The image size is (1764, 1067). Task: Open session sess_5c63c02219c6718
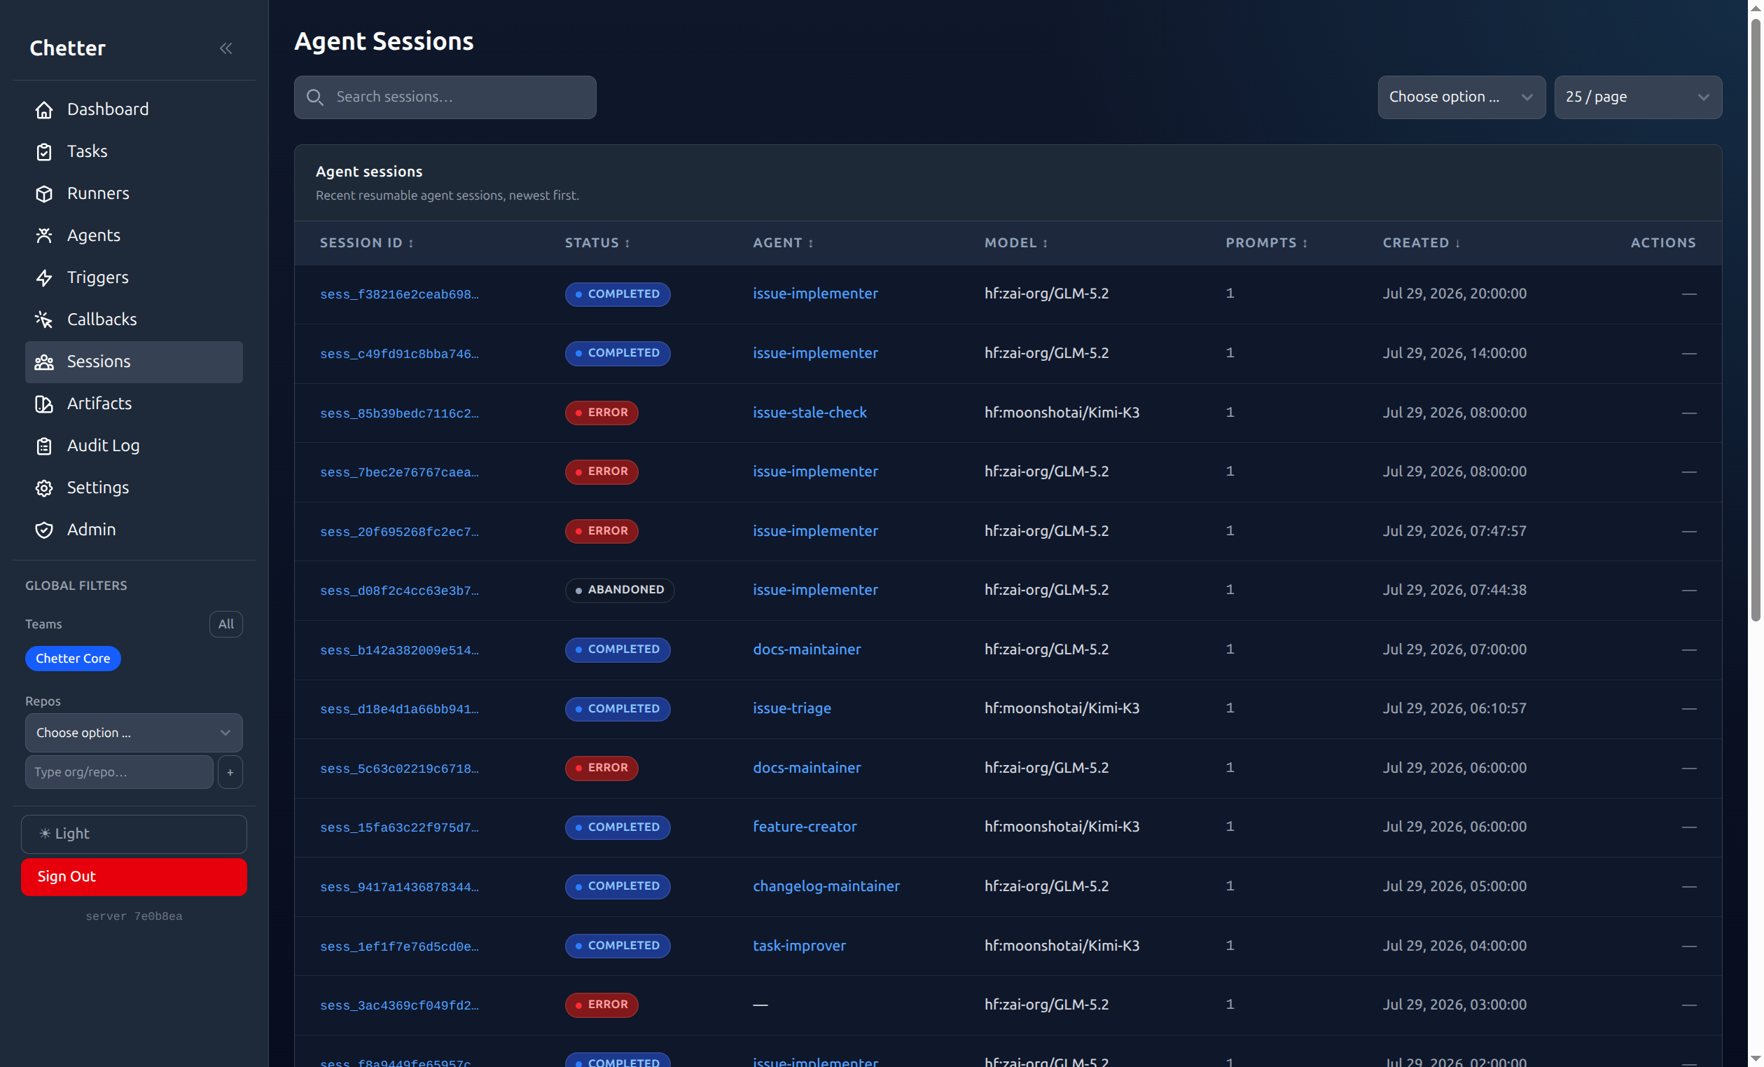tap(398, 769)
